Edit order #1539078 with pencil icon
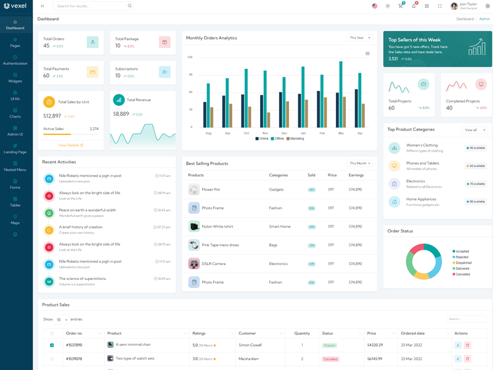 pos(458,358)
